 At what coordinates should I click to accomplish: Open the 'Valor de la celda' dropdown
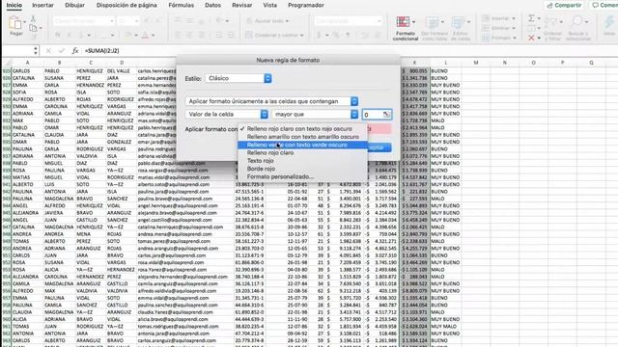pyautogui.click(x=227, y=114)
